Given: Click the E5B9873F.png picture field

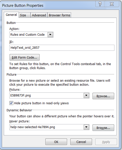Looking at the screenshot, I should [49, 95].
